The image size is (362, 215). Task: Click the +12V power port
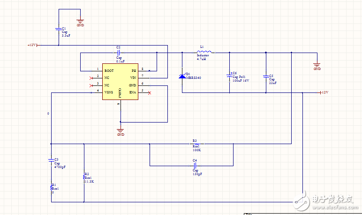point(34,45)
